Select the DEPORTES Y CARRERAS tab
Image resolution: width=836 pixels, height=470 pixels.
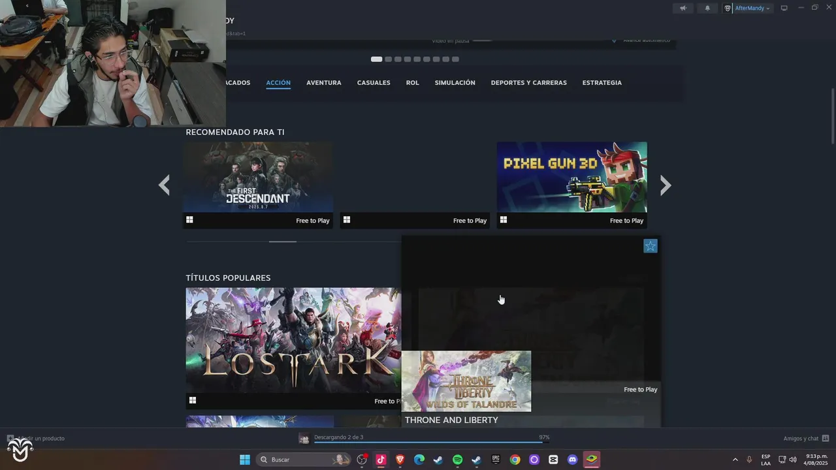pos(529,83)
